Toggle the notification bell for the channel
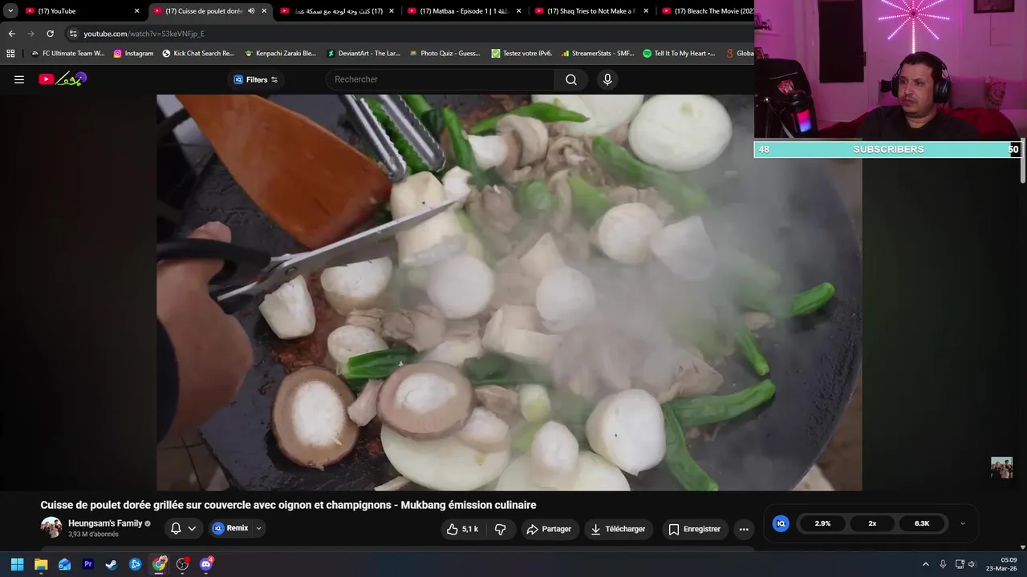The width and height of the screenshot is (1027, 577). click(176, 529)
